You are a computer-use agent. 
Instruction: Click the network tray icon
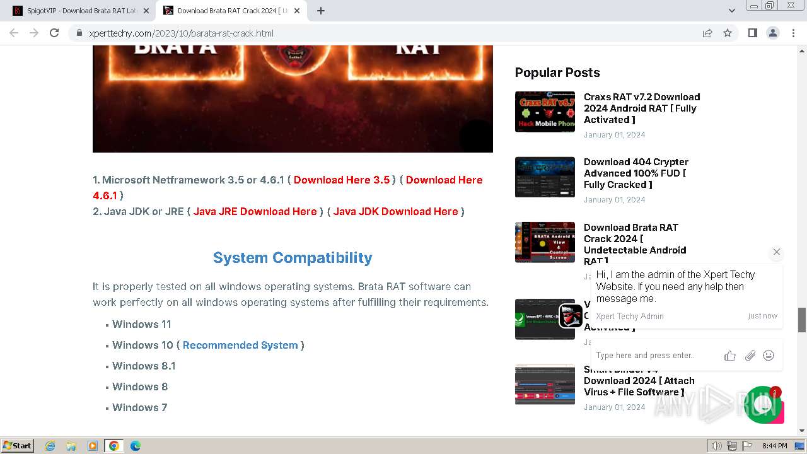732,446
